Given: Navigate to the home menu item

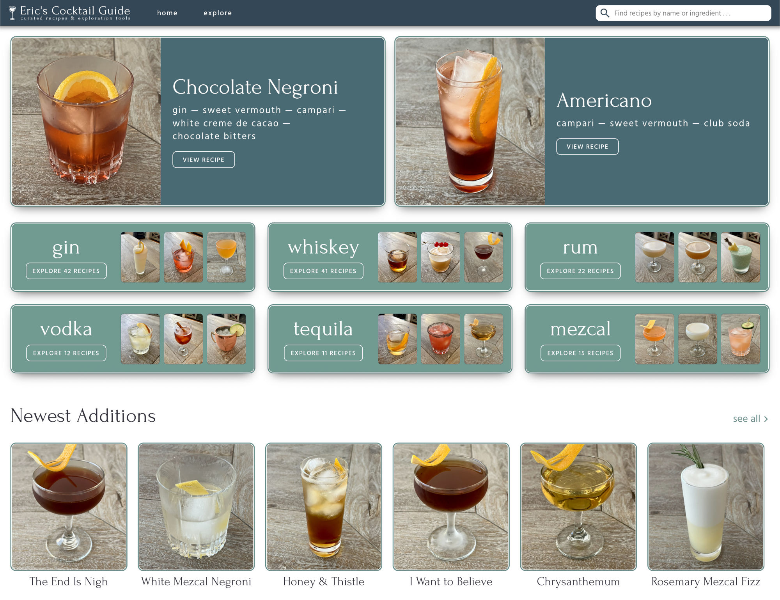Looking at the screenshot, I should click(x=167, y=13).
